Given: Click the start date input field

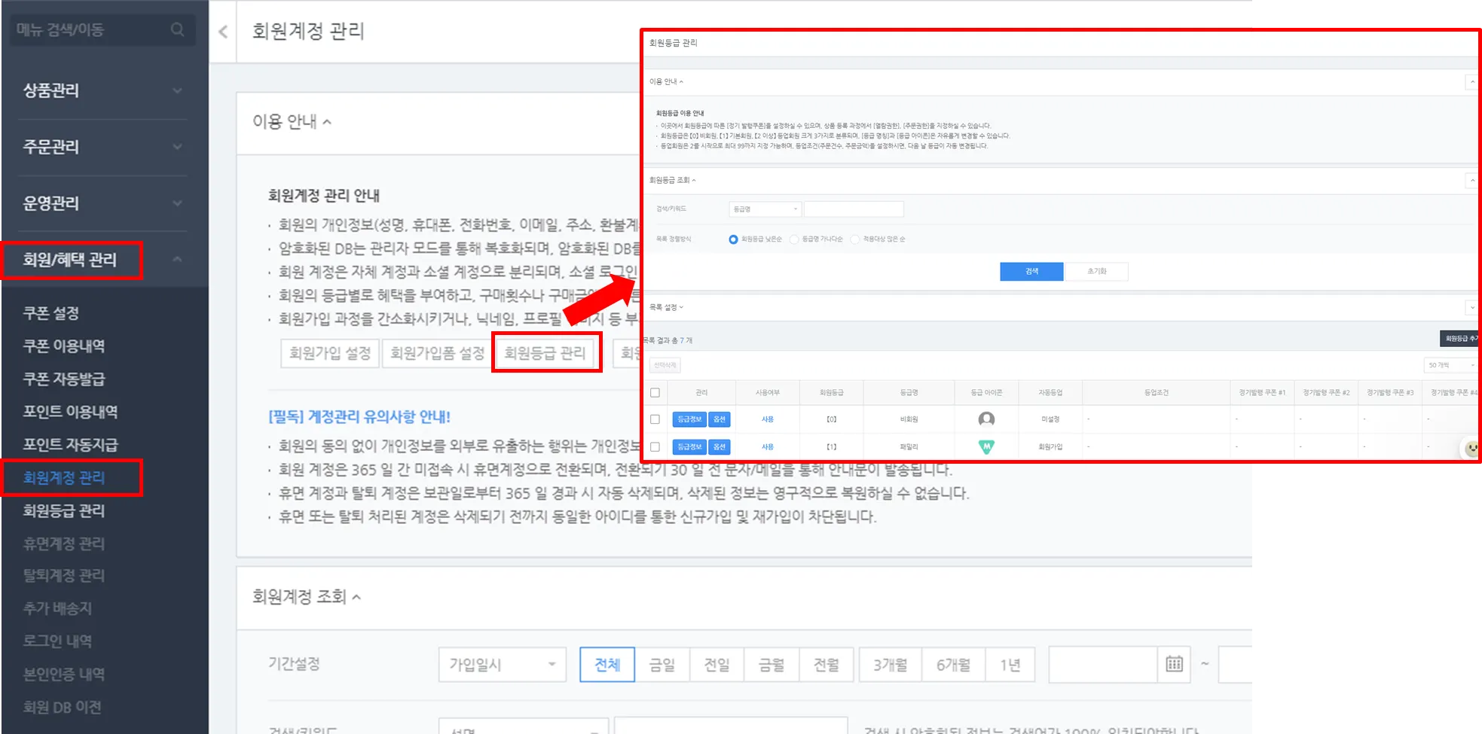Looking at the screenshot, I should click(x=1104, y=665).
